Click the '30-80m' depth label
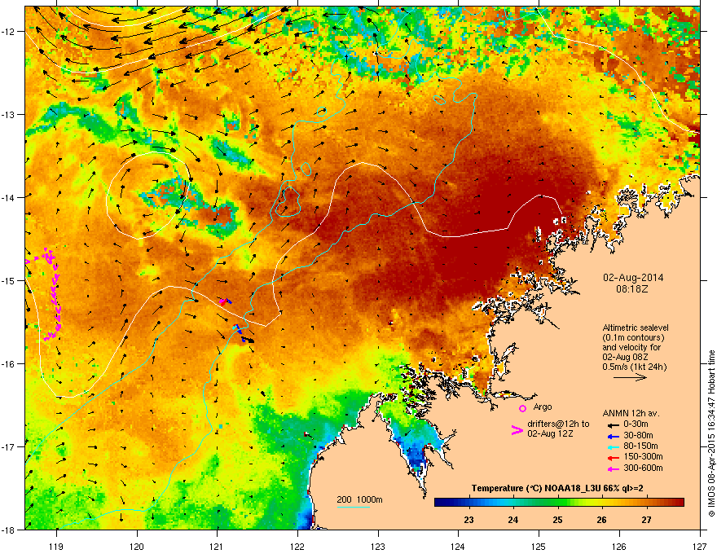This screenshot has height=554, width=717. (638, 435)
